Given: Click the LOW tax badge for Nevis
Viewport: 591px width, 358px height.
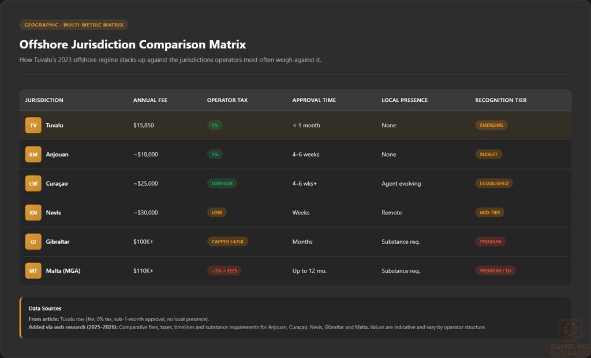Looking at the screenshot, I should tap(217, 212).
